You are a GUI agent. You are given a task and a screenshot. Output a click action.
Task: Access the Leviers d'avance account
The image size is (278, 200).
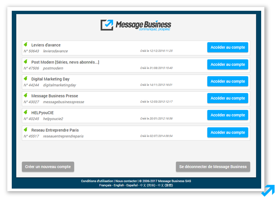[228, 47]
